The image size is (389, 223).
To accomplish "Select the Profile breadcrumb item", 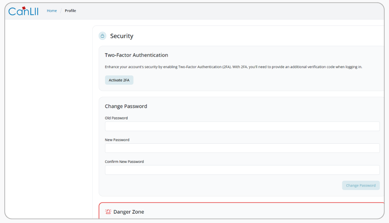I will pyautogui.click(x=70, y=11).
